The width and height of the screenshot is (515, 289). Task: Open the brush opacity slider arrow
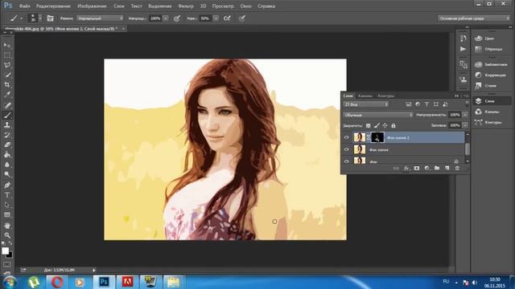tap(166, 18)
